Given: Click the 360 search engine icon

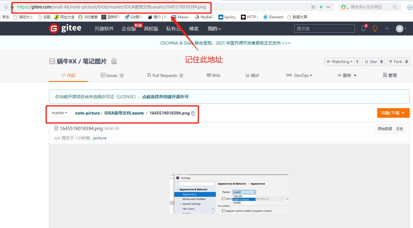Looking at the screenshot, I should click(x=344, y=7).
